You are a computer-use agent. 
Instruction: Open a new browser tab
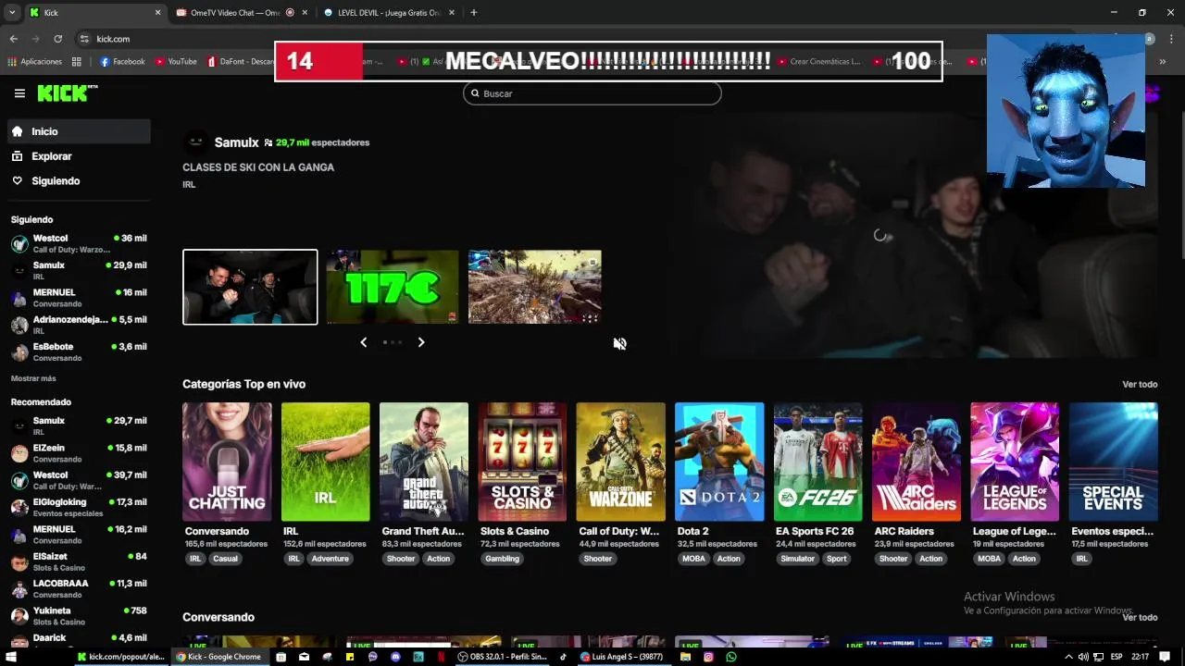coord(474,13)
